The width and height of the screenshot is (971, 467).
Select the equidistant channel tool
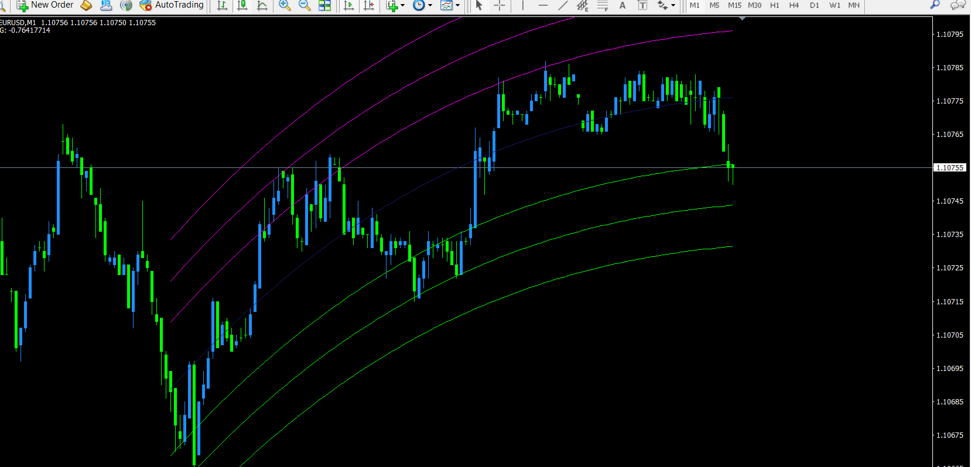pyautogui.click(x=583, y=5)
